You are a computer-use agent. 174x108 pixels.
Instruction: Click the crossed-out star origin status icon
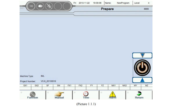49,6
